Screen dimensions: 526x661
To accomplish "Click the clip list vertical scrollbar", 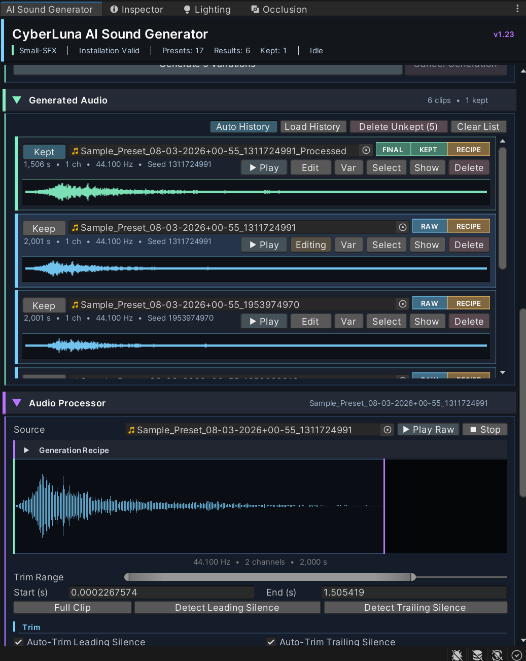I will pyautogui.click(x=503, y=208).
